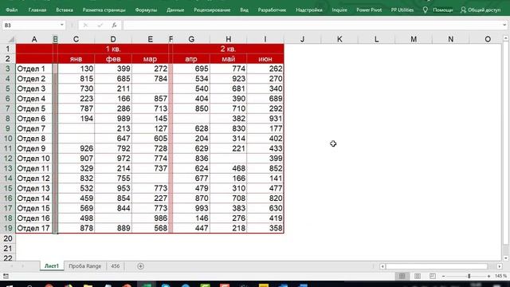Click the июн column heading cell
The image size is (510, 287).
coord(265,59)
